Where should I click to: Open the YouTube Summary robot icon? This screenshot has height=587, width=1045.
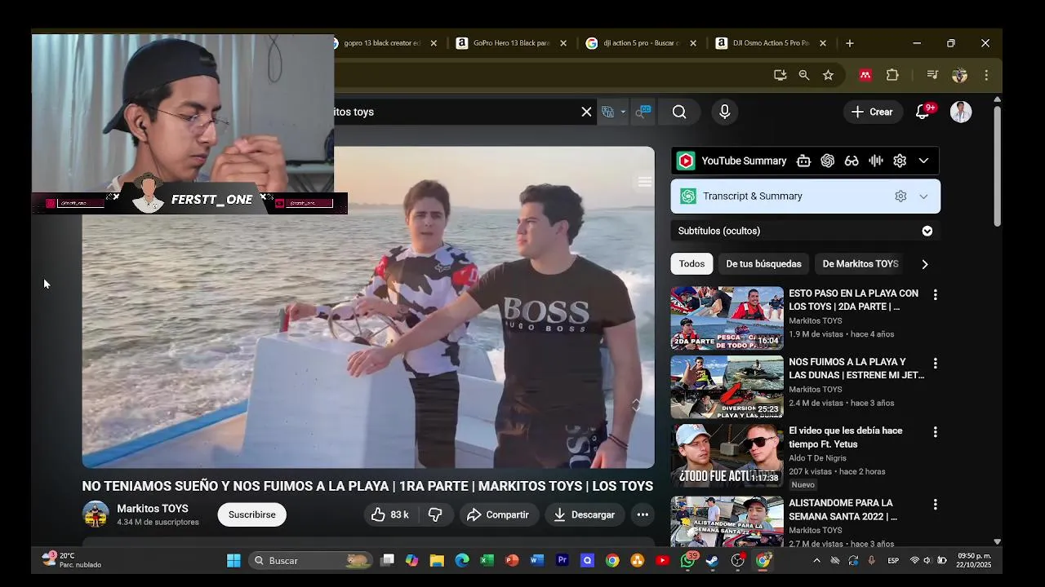pyautogui.click(x=803, y=161)
